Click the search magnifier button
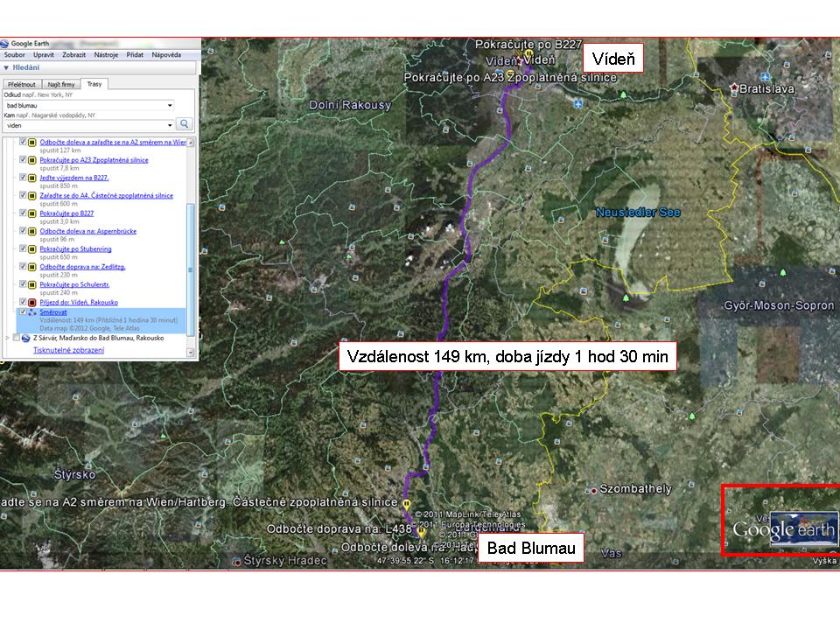Image resolution: width=840 pixels, height=630 pixels. coord(185,124)
